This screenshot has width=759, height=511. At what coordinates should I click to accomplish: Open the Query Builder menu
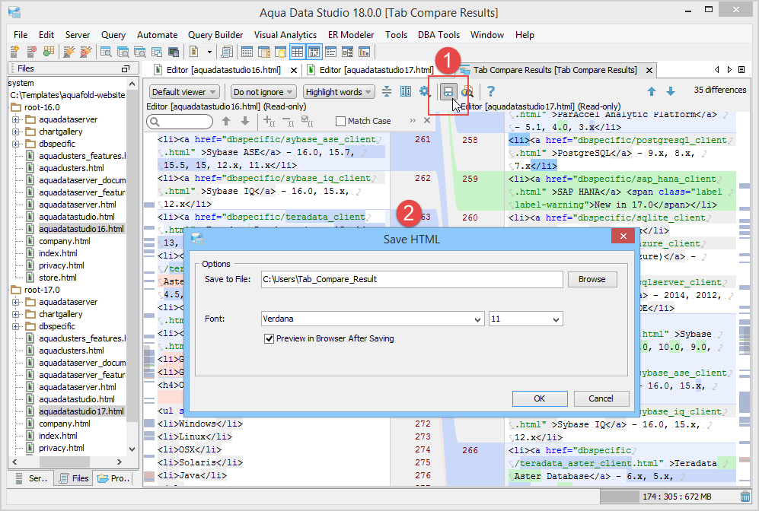215,35
